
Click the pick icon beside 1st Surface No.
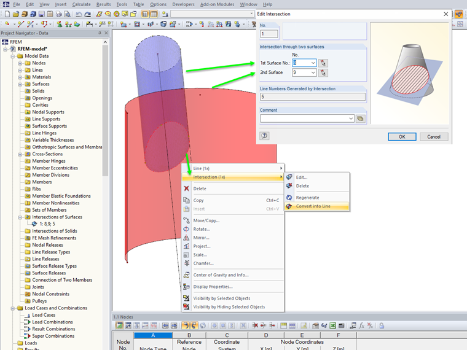pos(323,63)
